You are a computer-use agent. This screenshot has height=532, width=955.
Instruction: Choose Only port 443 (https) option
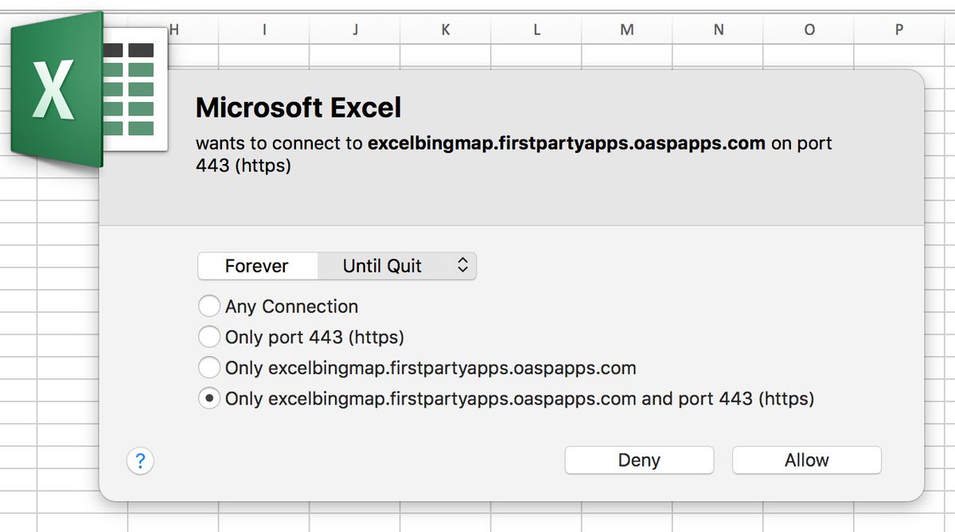[x=301, y=338]
